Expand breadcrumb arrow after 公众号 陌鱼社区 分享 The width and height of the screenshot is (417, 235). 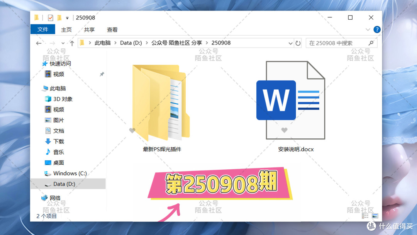(x=207, y=43)
